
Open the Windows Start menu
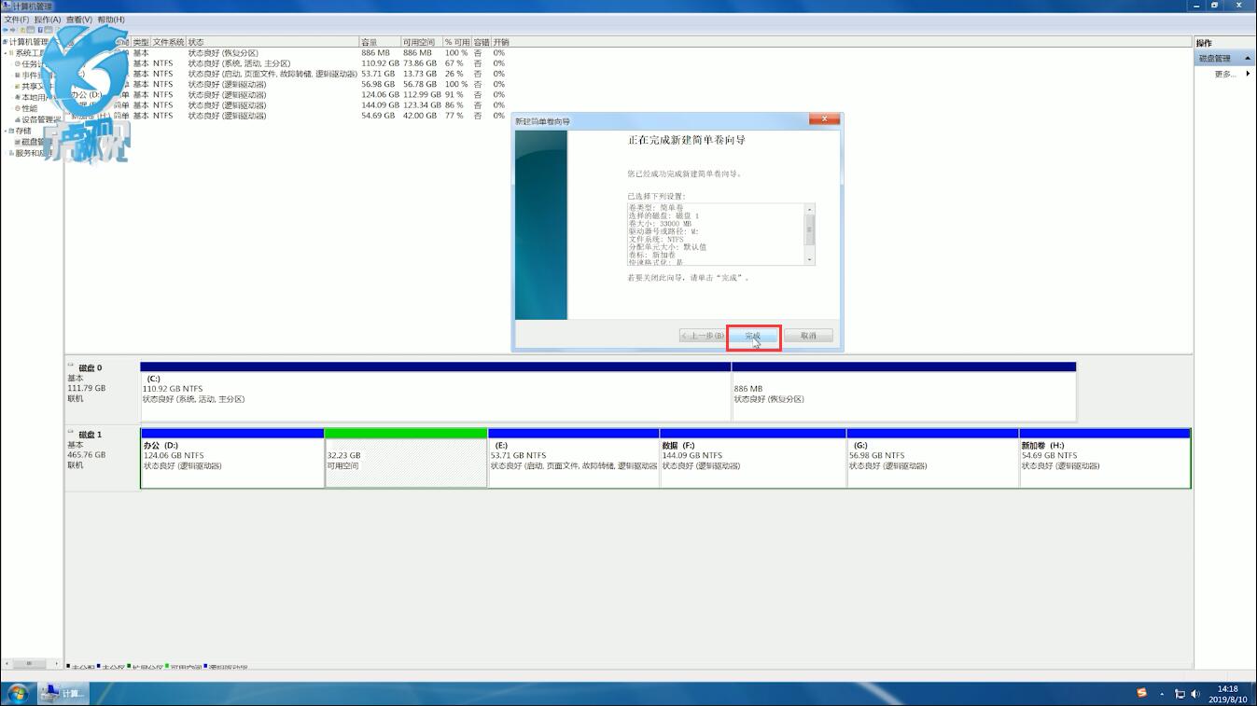tap(17, 694)
